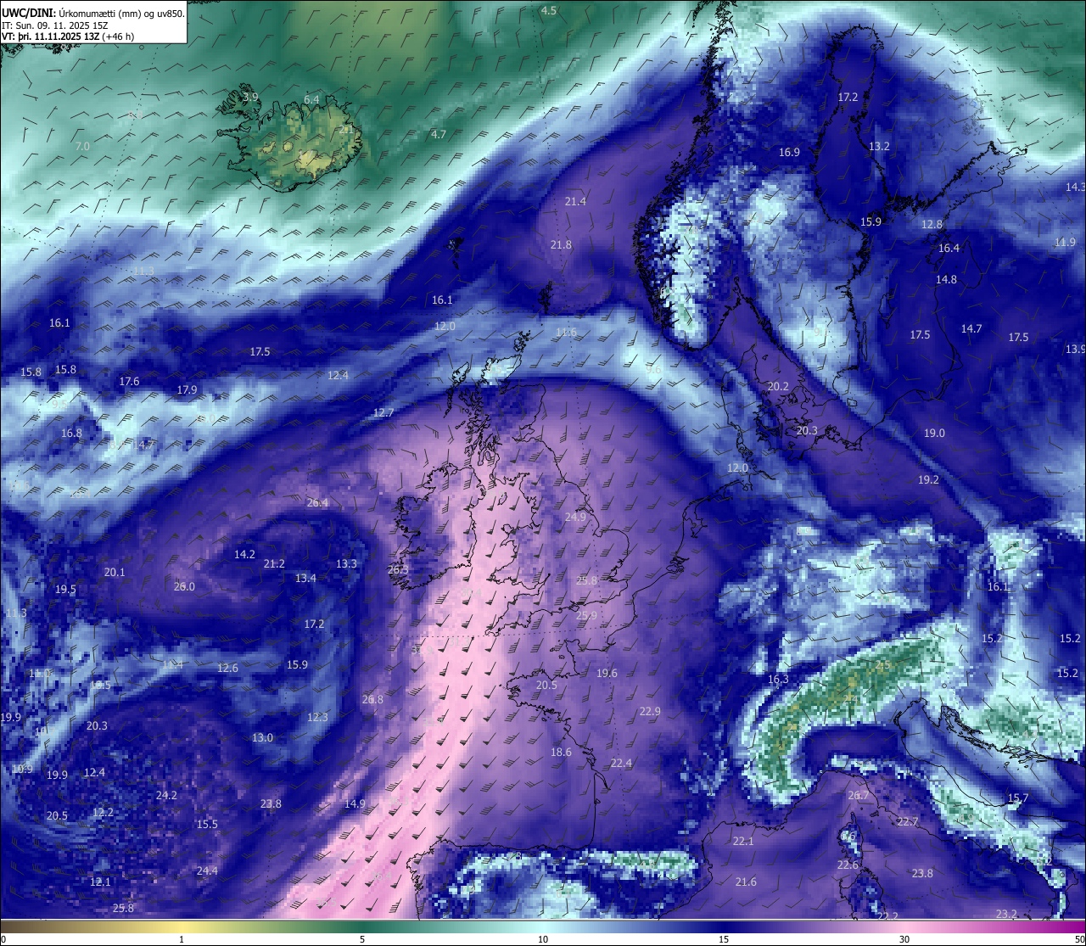Click the 19.2 value over Poland
The height and width of the screenshot is (946, 1086).
pos(928,480)
